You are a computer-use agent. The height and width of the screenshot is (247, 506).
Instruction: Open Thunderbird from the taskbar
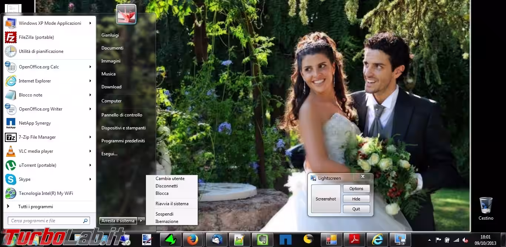[x=216, y=240]
